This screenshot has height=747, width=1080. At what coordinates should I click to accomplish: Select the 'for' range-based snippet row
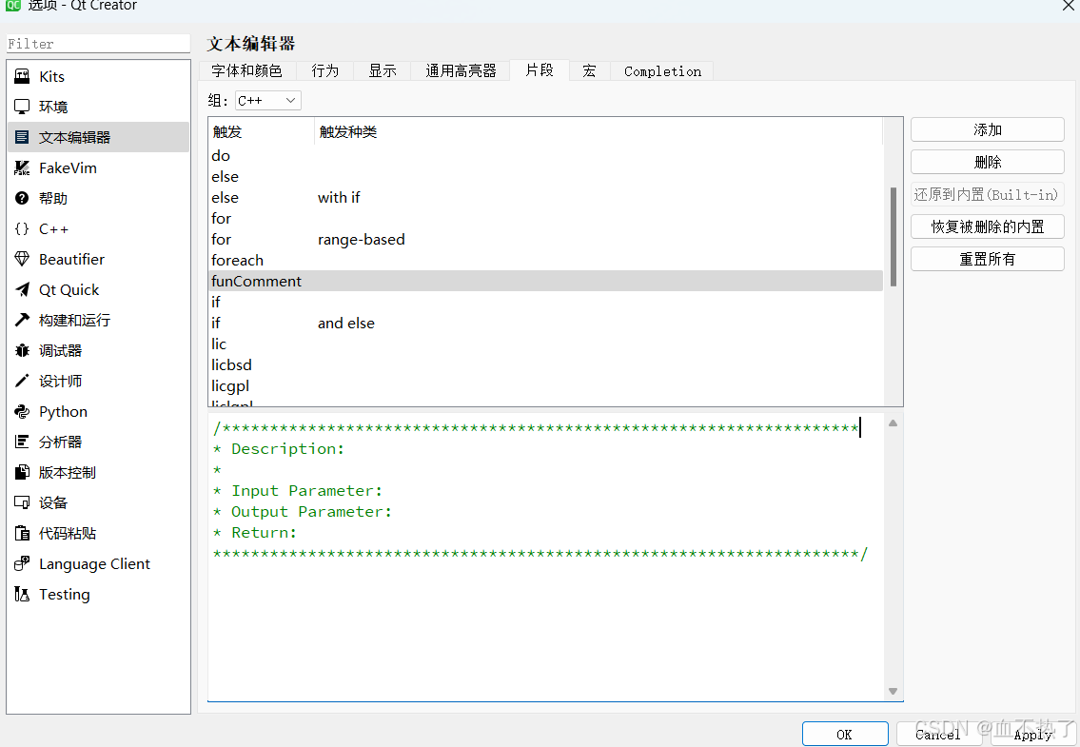click(x=545, y=239)
